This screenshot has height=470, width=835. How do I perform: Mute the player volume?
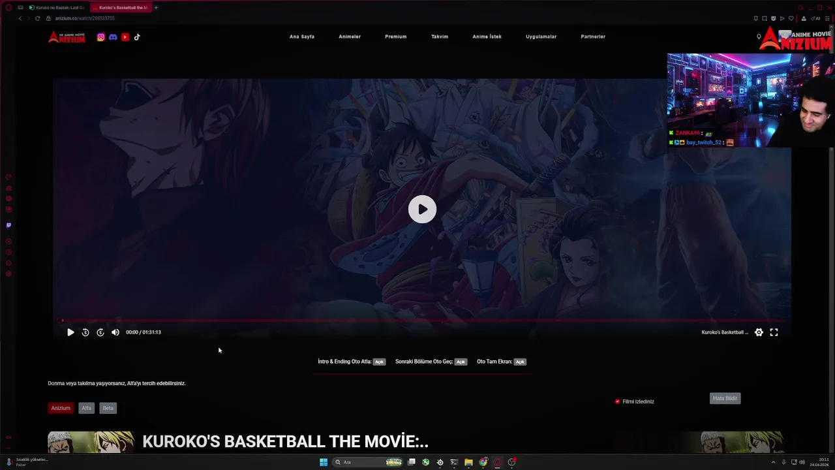(115, 332)
